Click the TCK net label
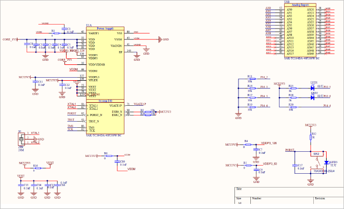Image resolution: width=344 pixels, height=209 pixels. click(70, 129)
